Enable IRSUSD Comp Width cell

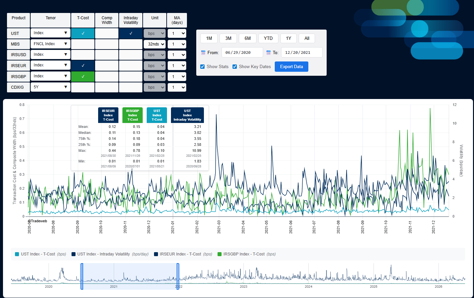coord(107,55)
